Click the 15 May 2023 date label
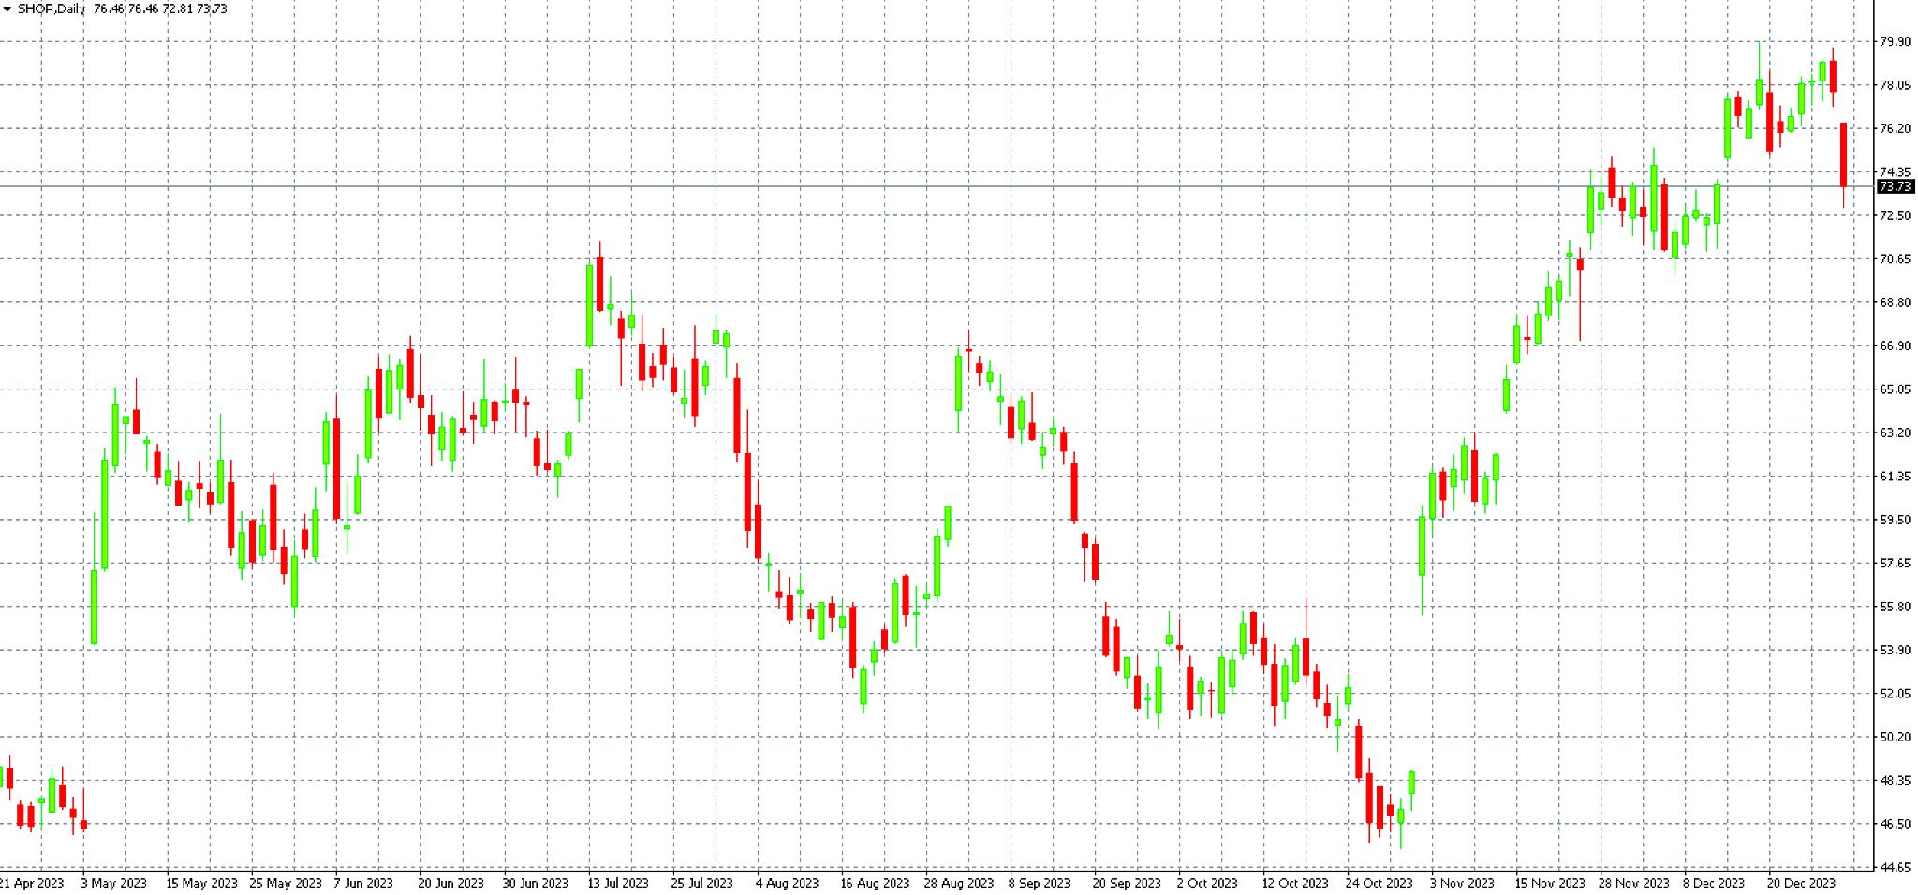 (201, 883)
